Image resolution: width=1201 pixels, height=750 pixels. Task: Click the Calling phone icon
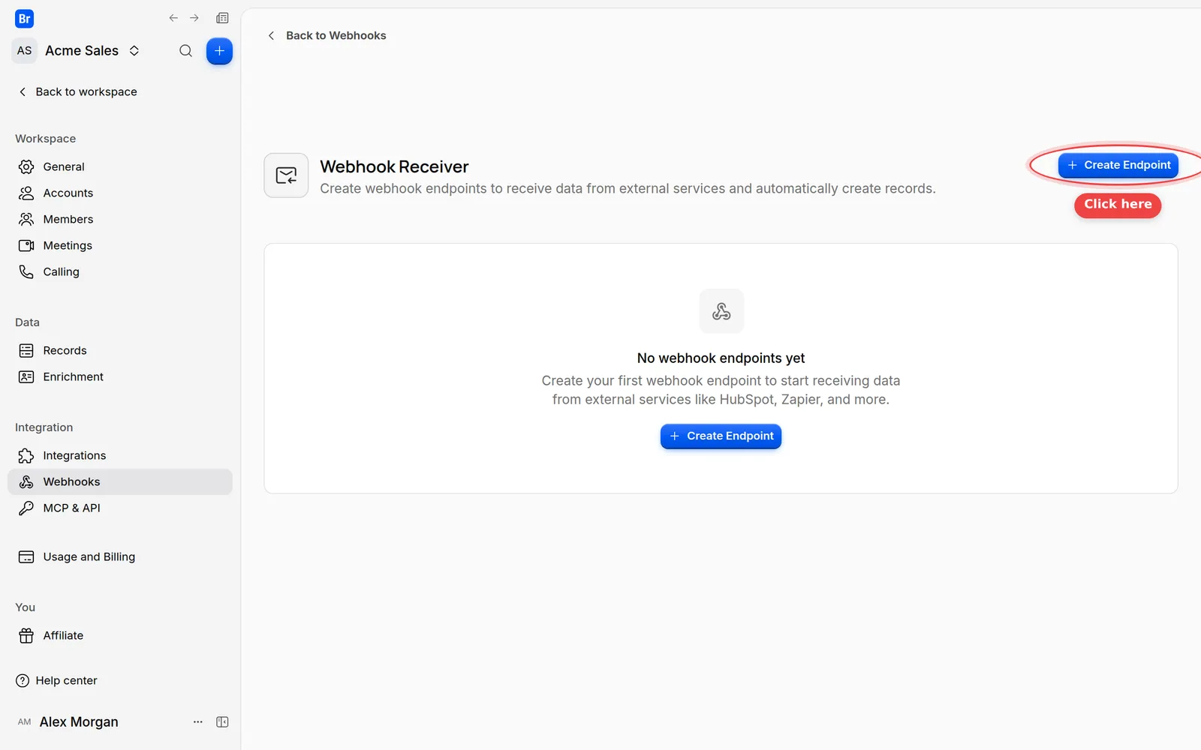pos(26,271)
